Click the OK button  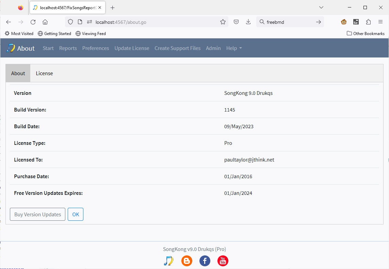pos(76,214)
